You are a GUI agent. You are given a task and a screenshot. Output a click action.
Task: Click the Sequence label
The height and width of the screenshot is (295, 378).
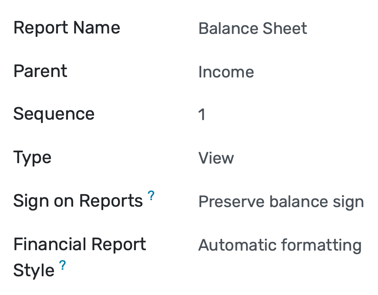(x=54, y=114)
